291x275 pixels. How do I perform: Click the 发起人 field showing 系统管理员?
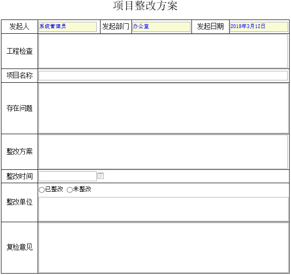click(x=68, y=27)
